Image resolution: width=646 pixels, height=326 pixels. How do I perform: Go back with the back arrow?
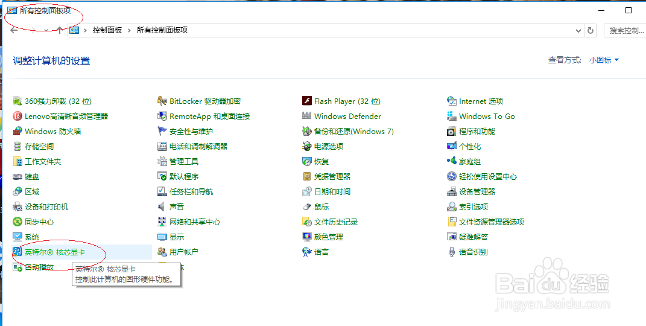click(14, 30)
